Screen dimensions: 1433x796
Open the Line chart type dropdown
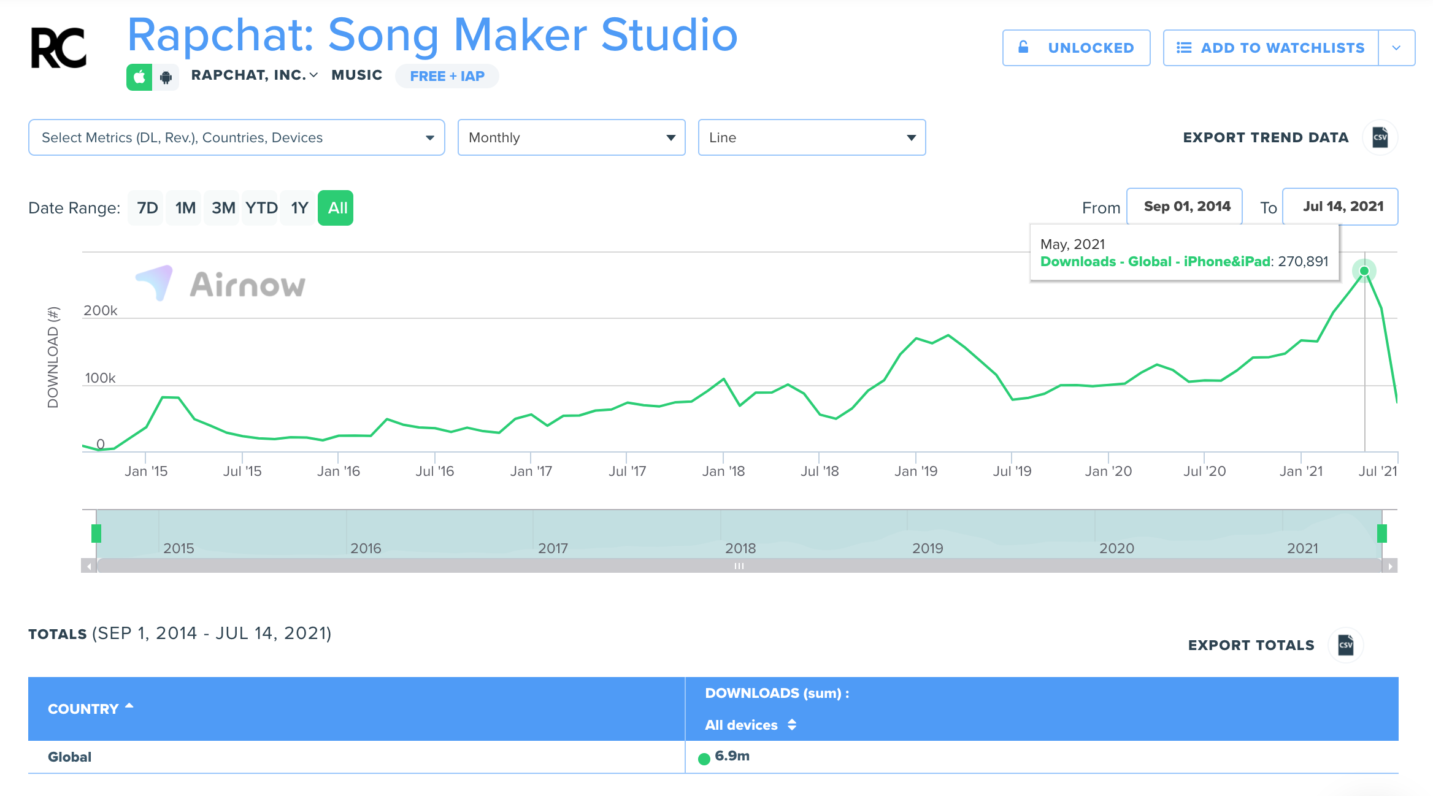click(x=811, y=137)
